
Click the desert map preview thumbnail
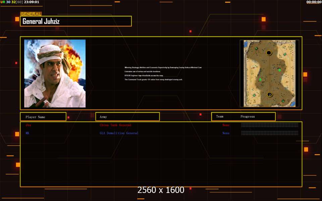coord(269,73)
